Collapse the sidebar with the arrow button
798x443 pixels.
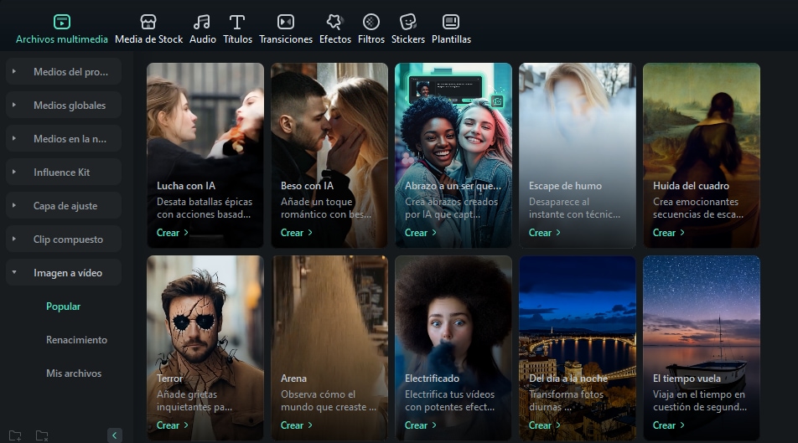coord(115,435)
